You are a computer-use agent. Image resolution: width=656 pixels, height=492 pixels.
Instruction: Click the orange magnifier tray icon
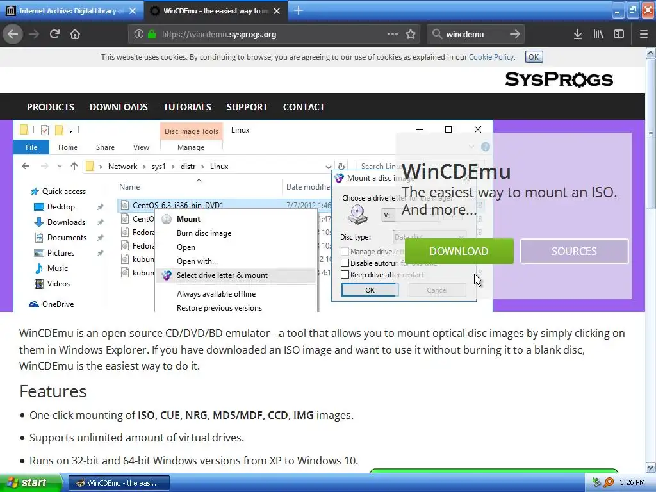609,483
